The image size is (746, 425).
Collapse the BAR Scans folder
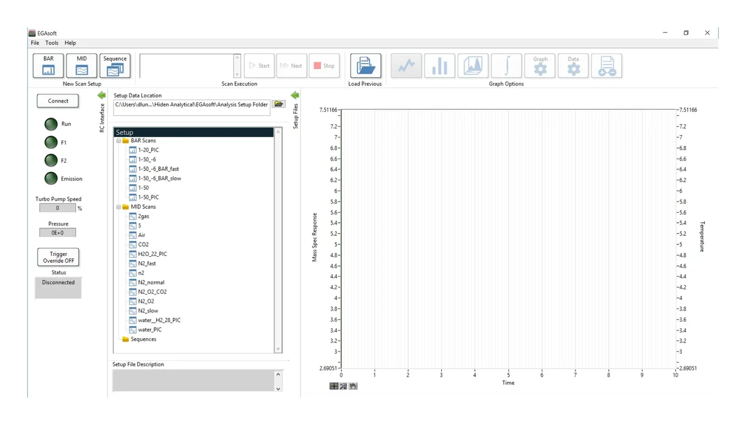click(118, 141)
